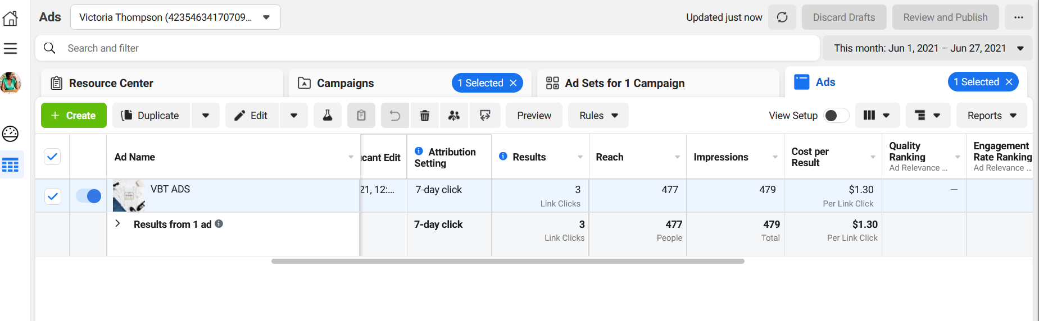Toggle the View Setup switch
The height and width of the screenshot is (321, 1039).
(x=836, y=116)
